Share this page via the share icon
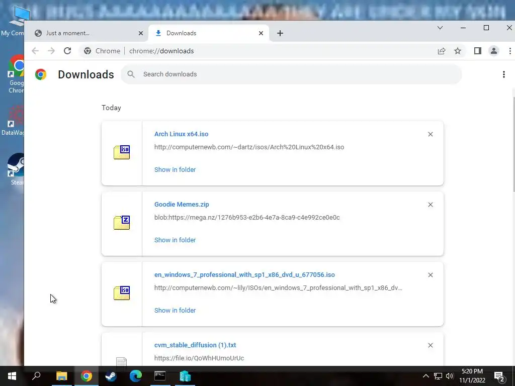This screenshot has height=386, width=515. [442, 51]
